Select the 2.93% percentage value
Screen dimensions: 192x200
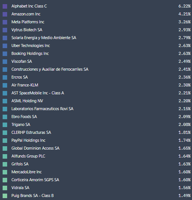pos(184,30)
